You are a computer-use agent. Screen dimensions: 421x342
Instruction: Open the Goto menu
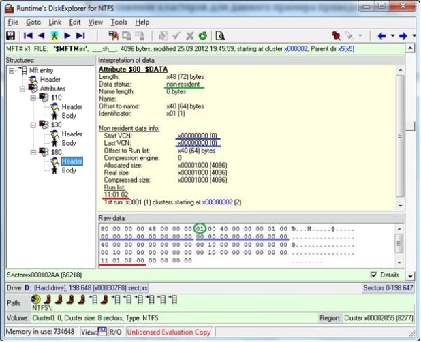pyautogui.click(x=33, y=22)
